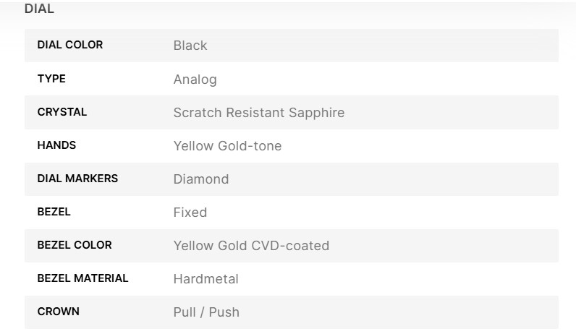Select the Diamond markers value
Viewport: 576px width, 334px height.
pos(200,179)
